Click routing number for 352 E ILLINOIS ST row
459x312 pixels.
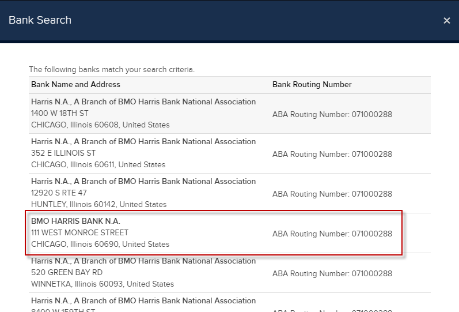[x=332, y=154]
